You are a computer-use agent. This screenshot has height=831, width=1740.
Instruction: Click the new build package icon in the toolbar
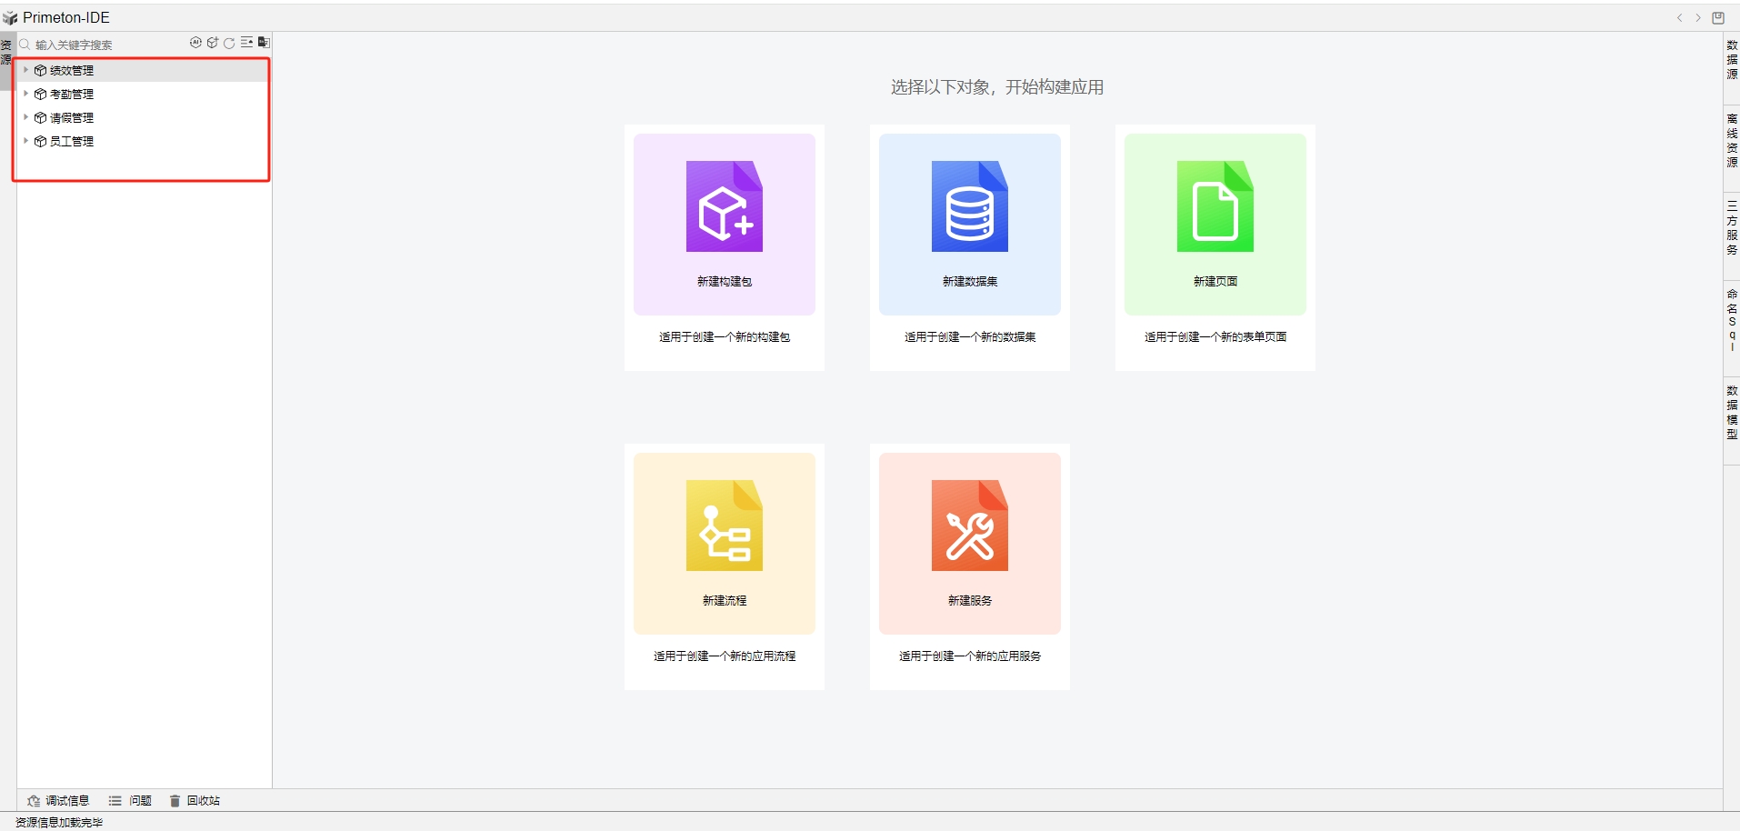pos(214,42)
